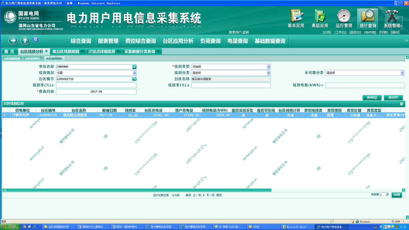
Task: Open the 费控综合查询 menu
Action: click(x=140, y=41)
